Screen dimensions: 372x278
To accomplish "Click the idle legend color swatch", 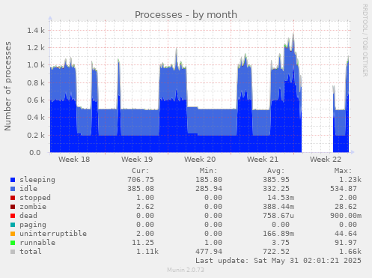I will click(13, 189).
